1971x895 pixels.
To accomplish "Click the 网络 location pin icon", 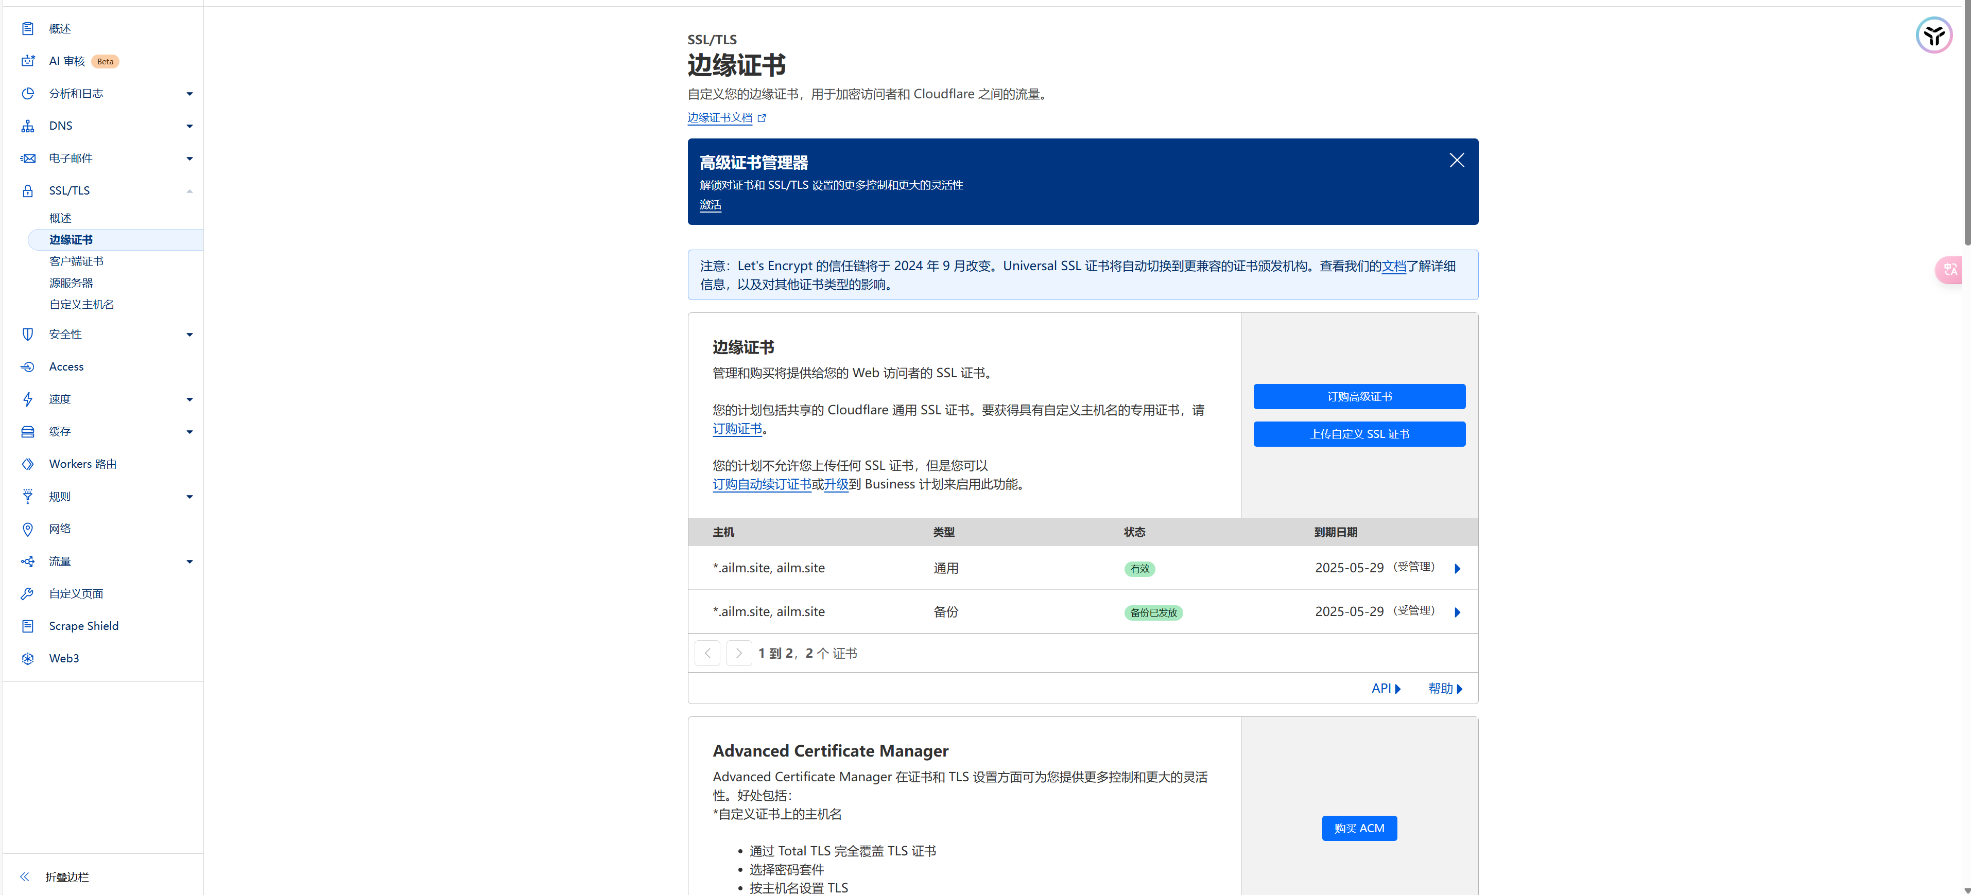I will (x=27, y=530).
